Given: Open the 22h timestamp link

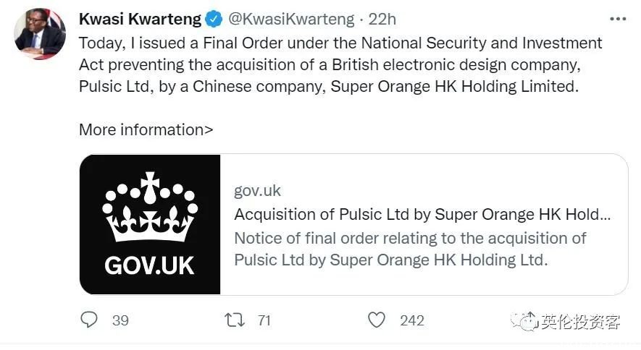Looking at the screenshot, I should pos(382,20).
